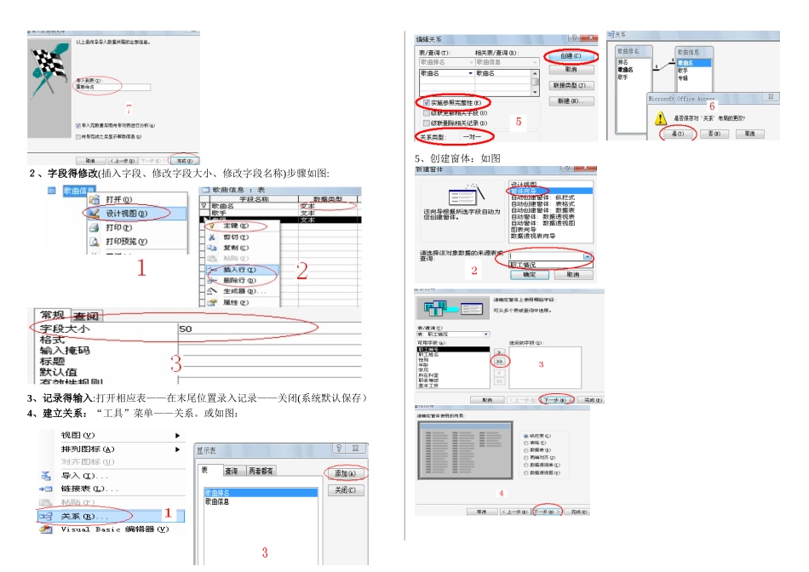Click 确定 in the 新建窗体 dialog
809x572 pixels.
[x=530, y=275]
